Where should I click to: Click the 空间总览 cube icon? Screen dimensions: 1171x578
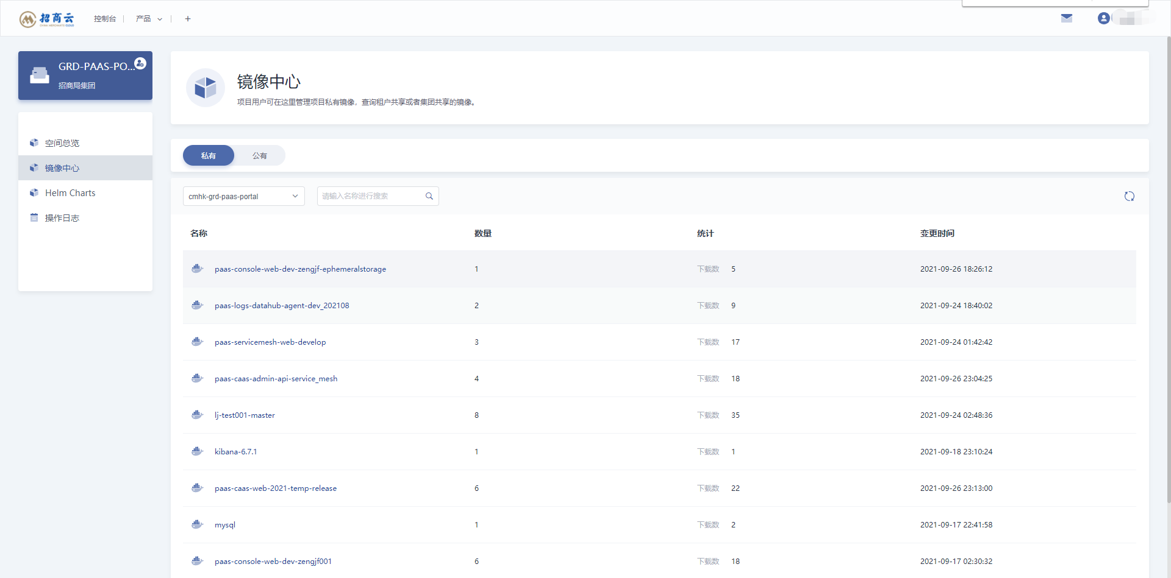pyautogui.click(x=34, y=143)
